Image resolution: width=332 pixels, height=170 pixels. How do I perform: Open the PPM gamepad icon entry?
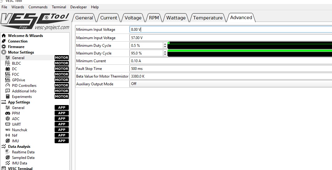8,113
